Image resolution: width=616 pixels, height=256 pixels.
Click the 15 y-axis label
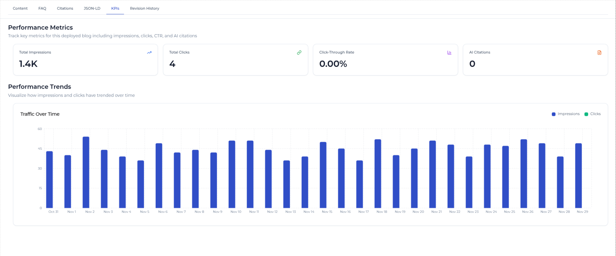click(40, 188)
